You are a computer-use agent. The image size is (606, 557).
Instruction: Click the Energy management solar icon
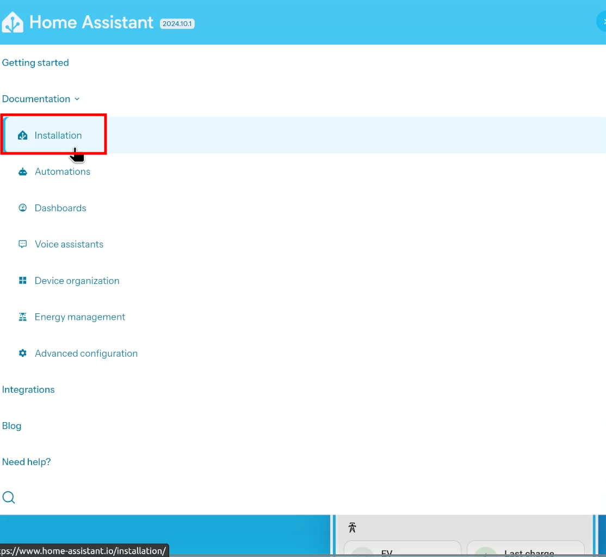click(x=23, y=317)
